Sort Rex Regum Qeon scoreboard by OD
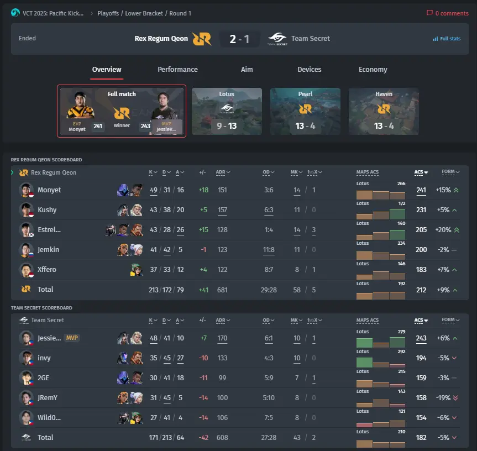This screenshot has height=451, width=477. tap(269, 172)
